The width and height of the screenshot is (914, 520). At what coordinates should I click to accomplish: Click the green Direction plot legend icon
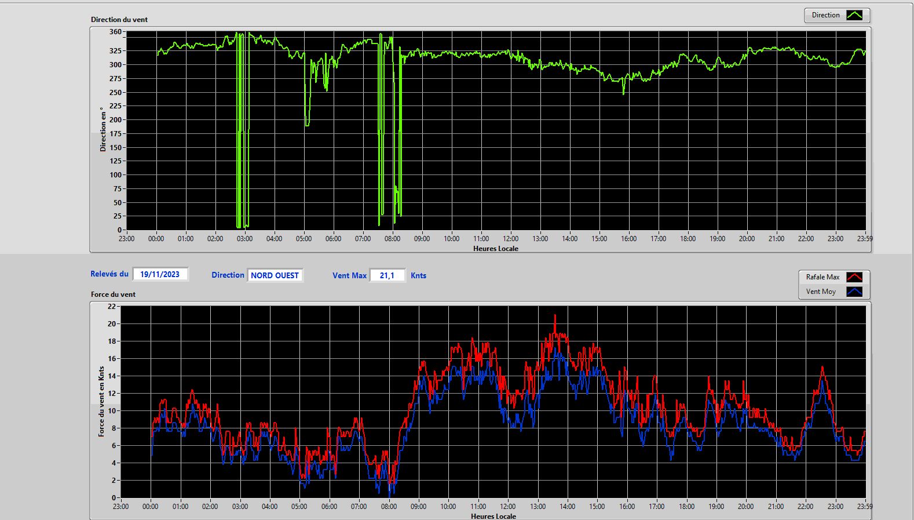point(854,15)
